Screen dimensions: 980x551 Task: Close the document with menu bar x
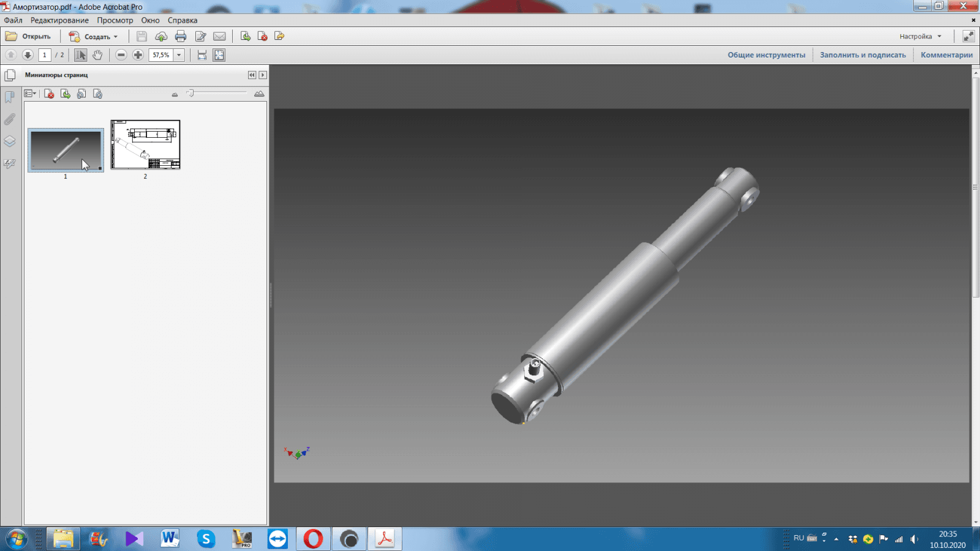(973, 20)
